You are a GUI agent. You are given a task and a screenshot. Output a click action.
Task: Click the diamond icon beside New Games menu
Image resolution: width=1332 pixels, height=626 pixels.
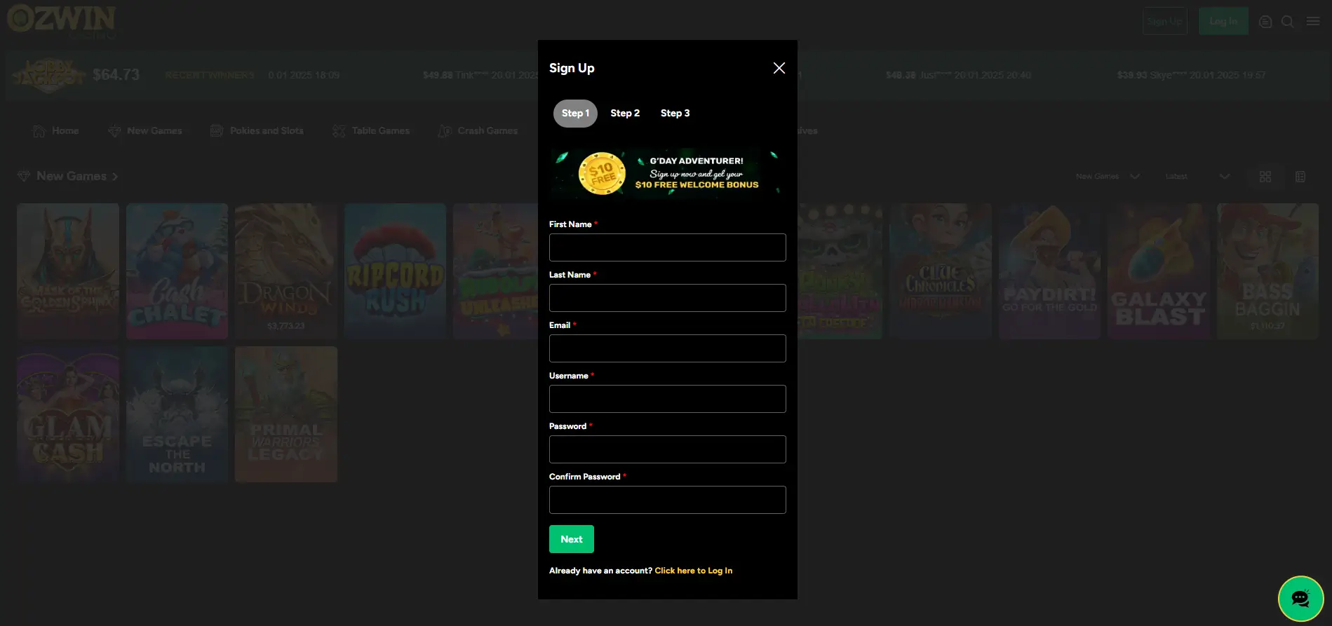[114, 131]
